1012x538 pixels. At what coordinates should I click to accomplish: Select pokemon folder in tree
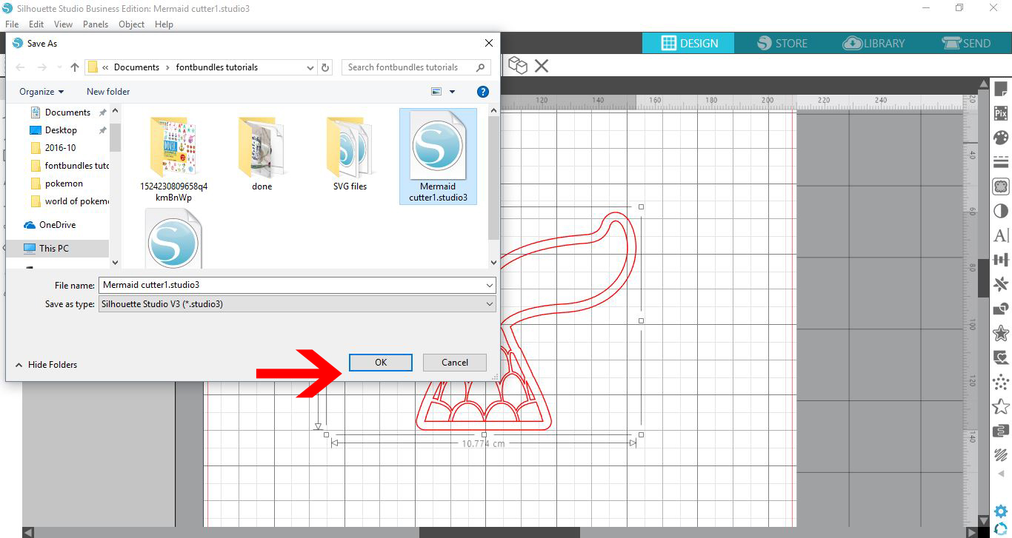click(64, 184)
